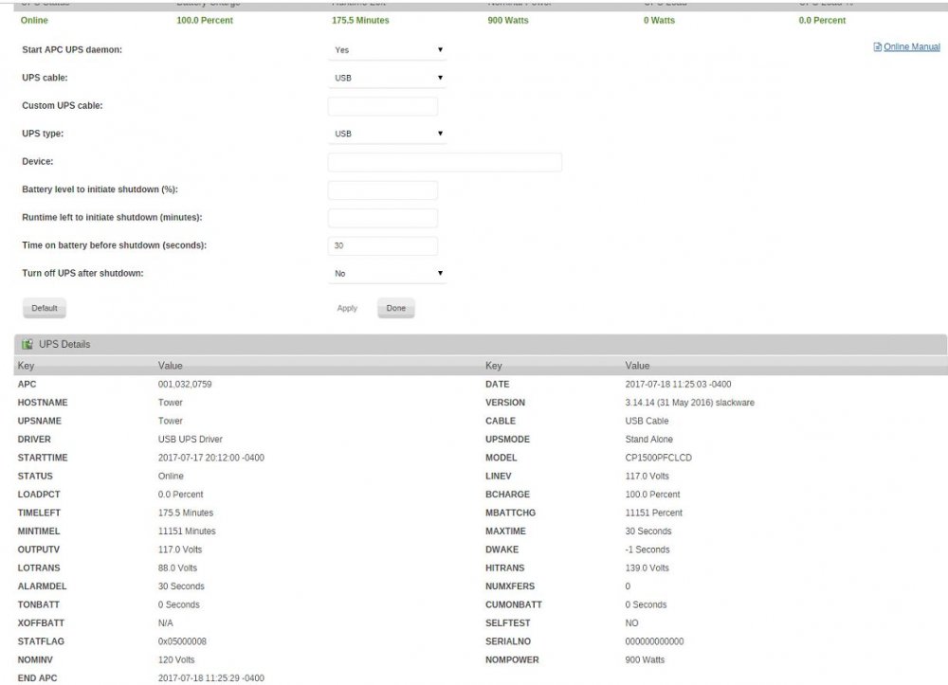Click the Default button
The image size is (948, 685).
pos(45,308)
